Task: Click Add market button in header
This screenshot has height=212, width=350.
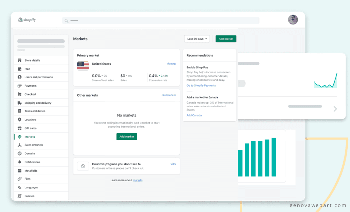Action: click(x=226, y=39)
